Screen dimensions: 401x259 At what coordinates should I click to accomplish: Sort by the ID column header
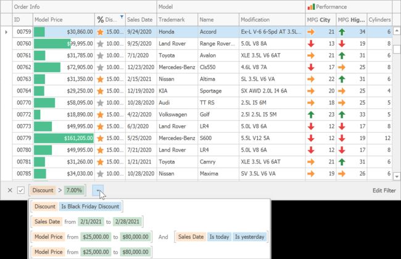[x=23, y=20]
